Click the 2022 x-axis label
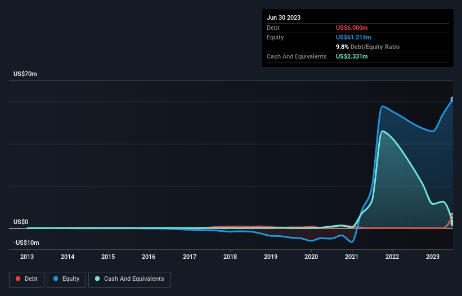The width and height of the screenshot is (462, 296). pos(392,257)
